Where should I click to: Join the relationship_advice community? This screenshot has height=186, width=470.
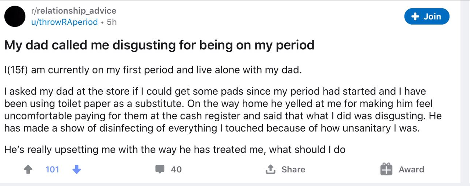tap(427, 17)
